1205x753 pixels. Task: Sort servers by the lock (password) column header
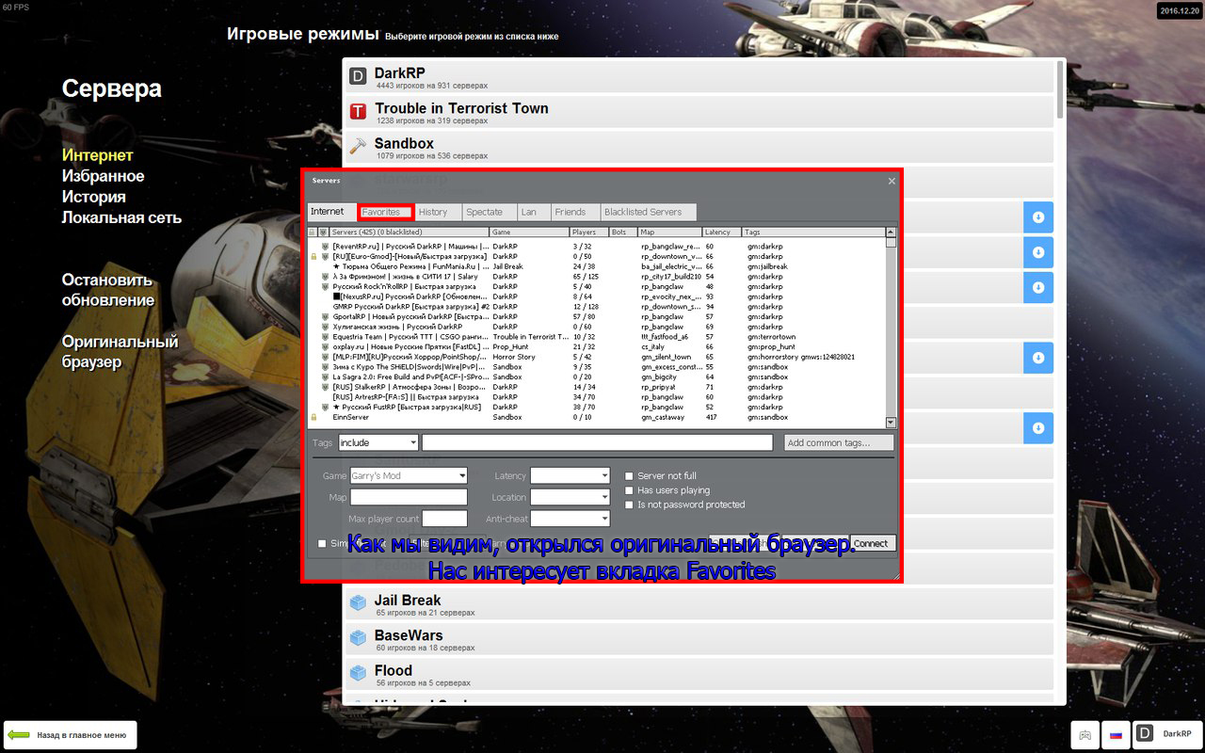313,232
